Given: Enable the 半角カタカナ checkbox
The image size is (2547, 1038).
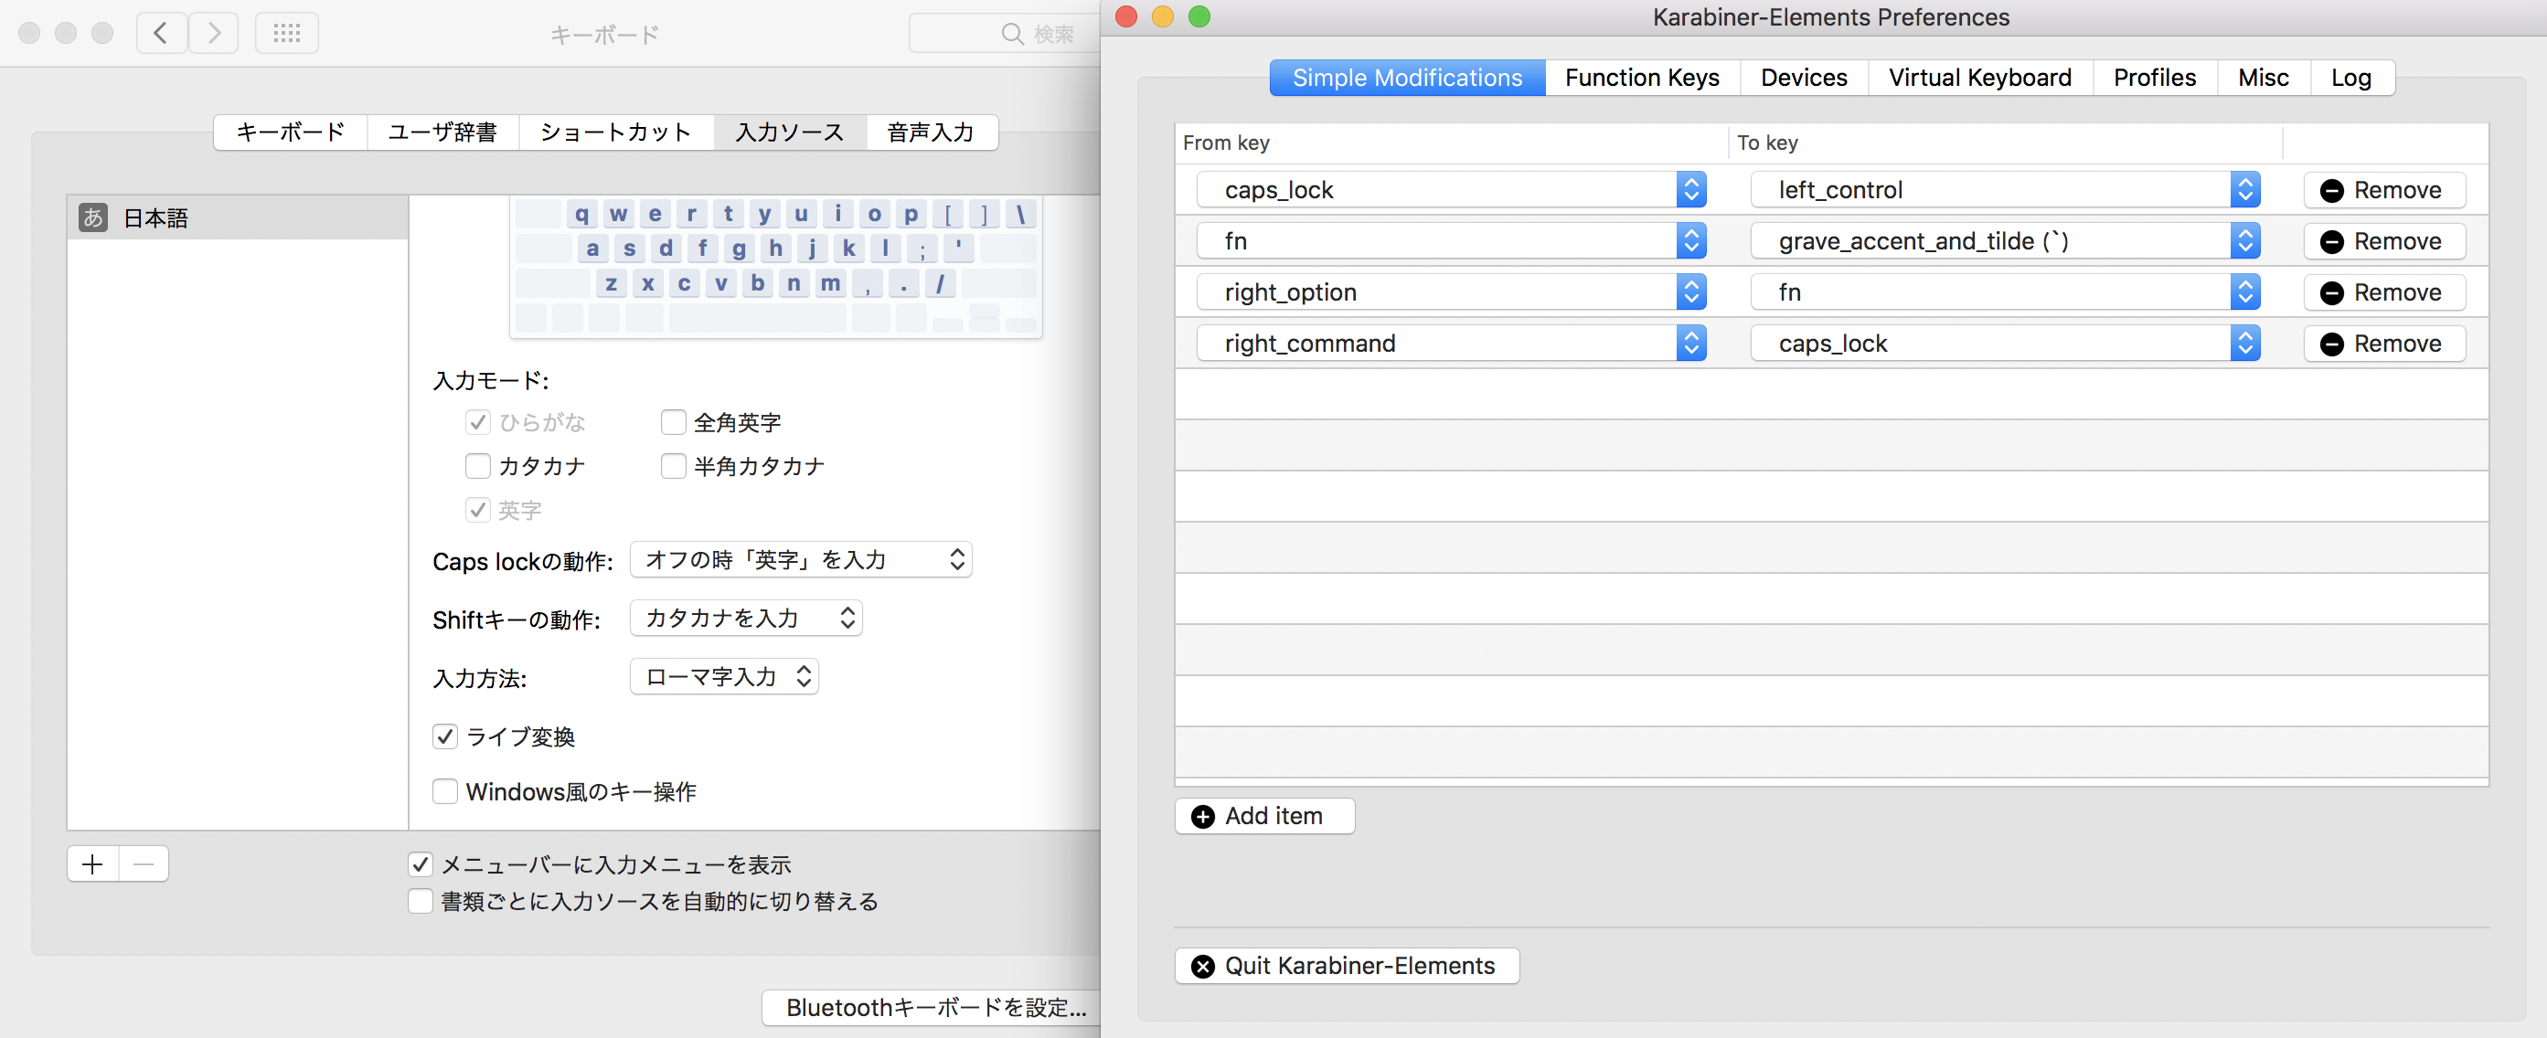Looking at the screenshot, I should 674,466.
